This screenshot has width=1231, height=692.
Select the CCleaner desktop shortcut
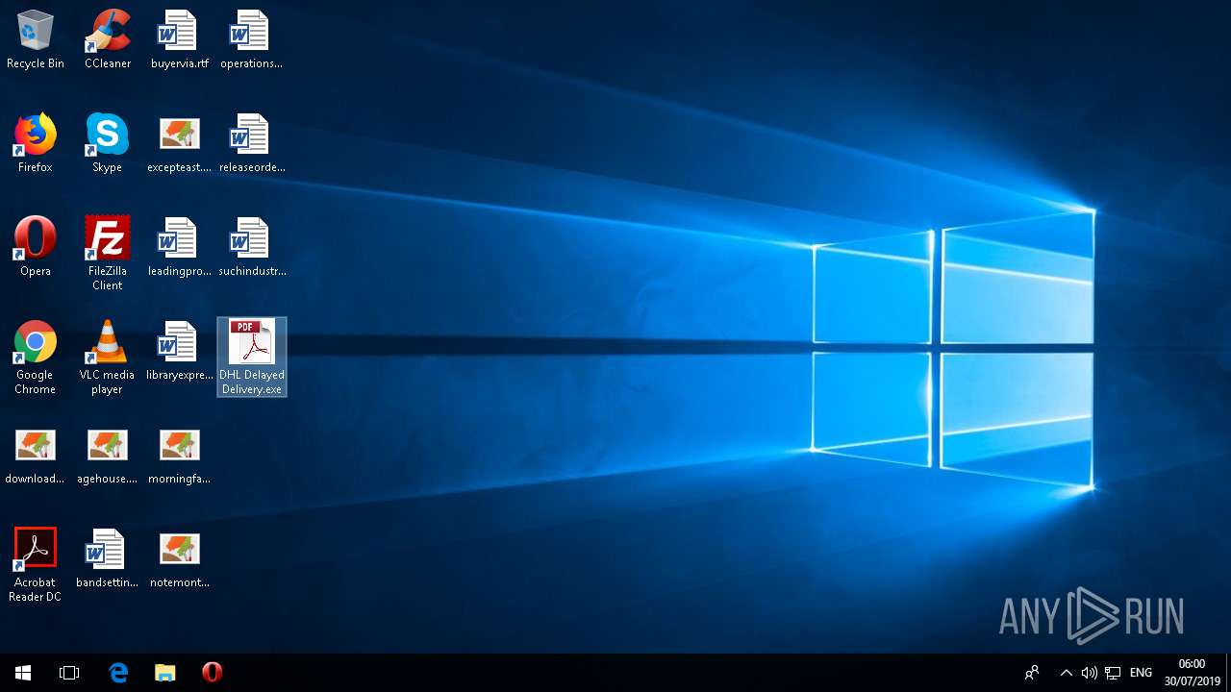point(108,40)
